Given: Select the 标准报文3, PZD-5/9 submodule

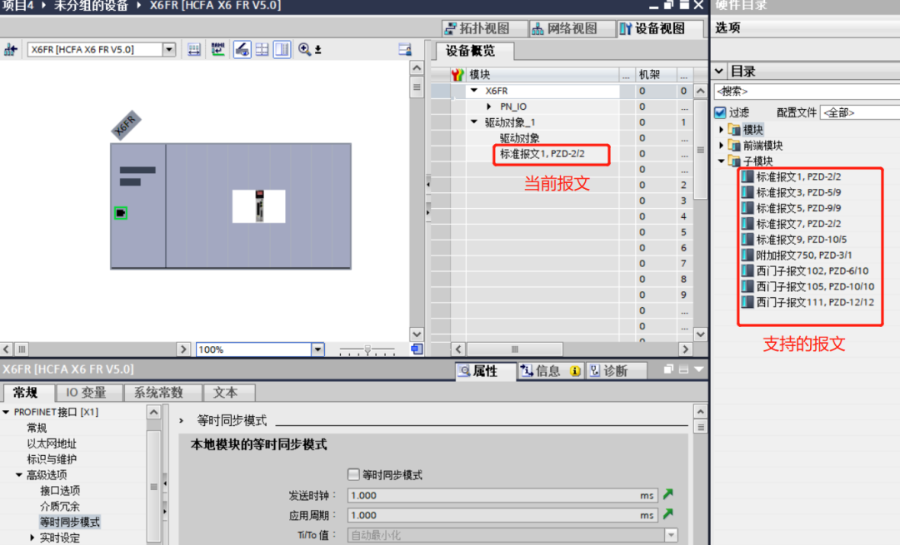Looking at the screenshot, I should [x=798, y=192].
